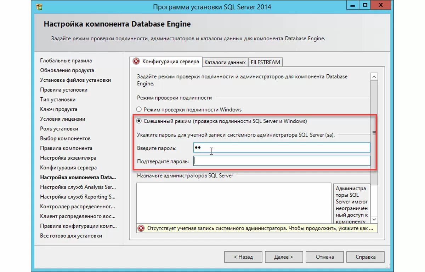Image resolution: width=425 pixels, height=272 pixels.
Task: Open the Каталоги данных tab
Action: pyautogui.click(x=225, y=62)
